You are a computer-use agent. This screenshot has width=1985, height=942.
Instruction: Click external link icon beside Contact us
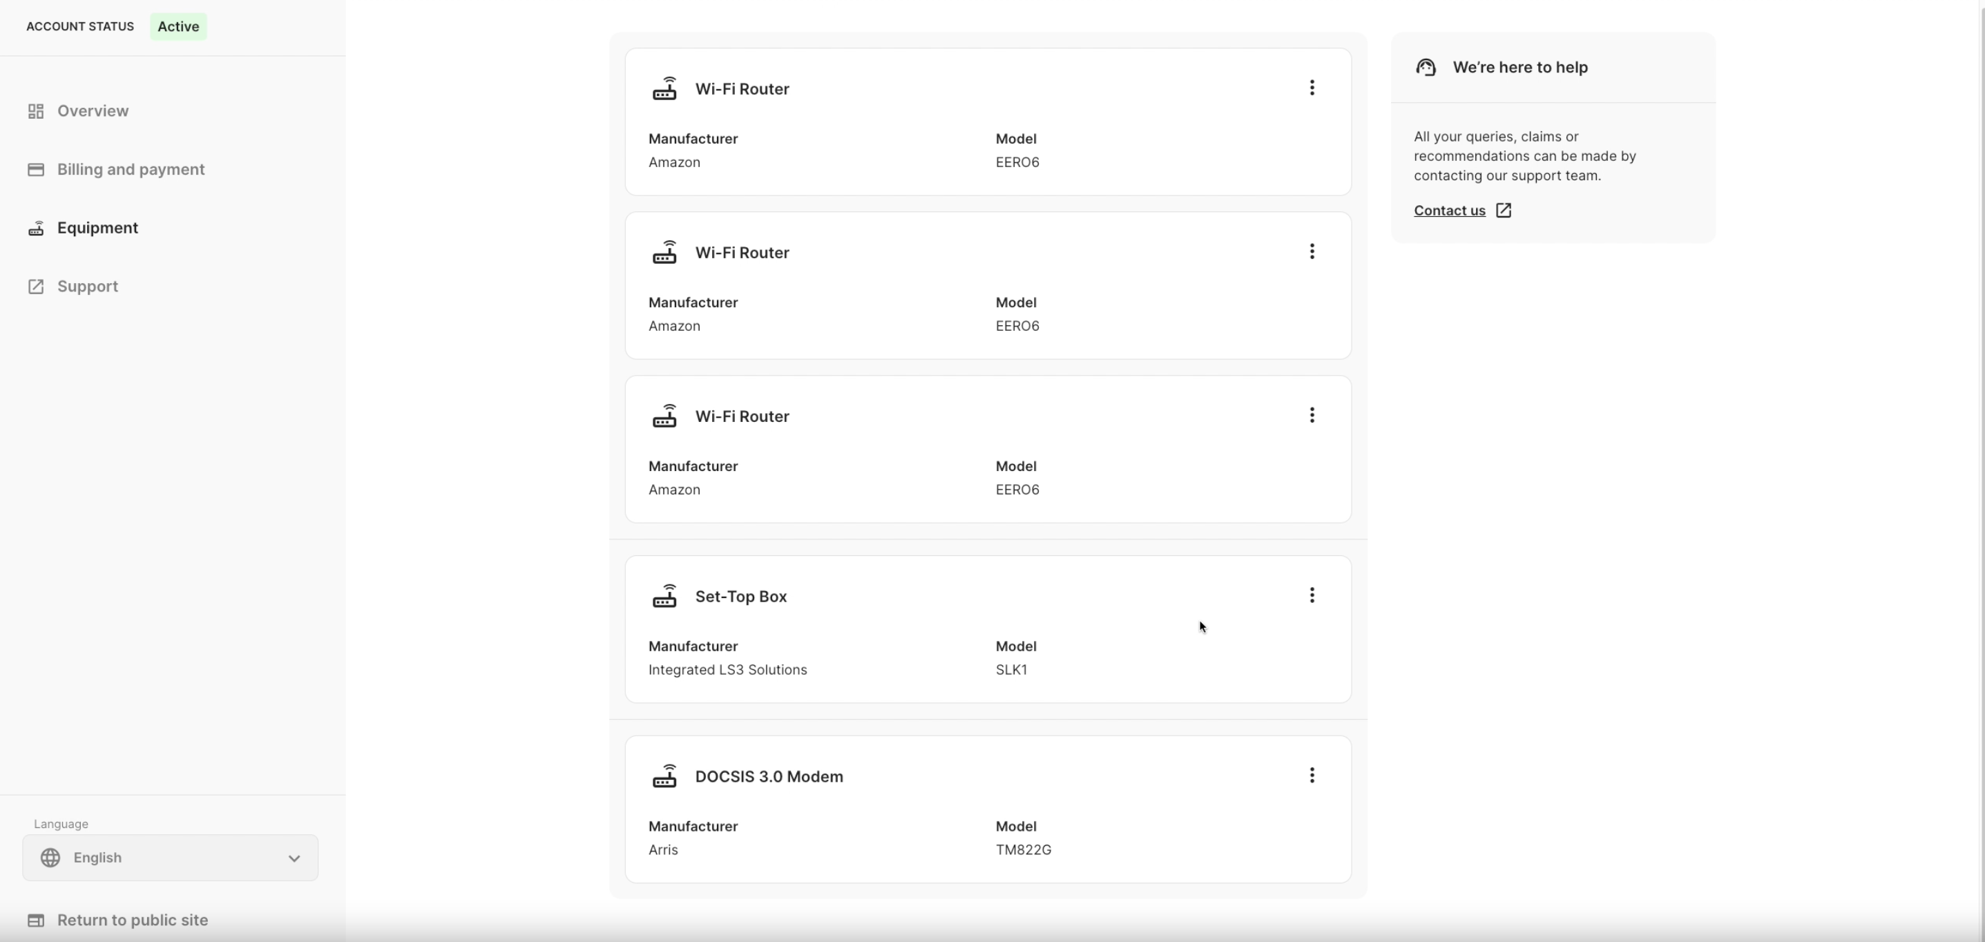[1504, 210]
